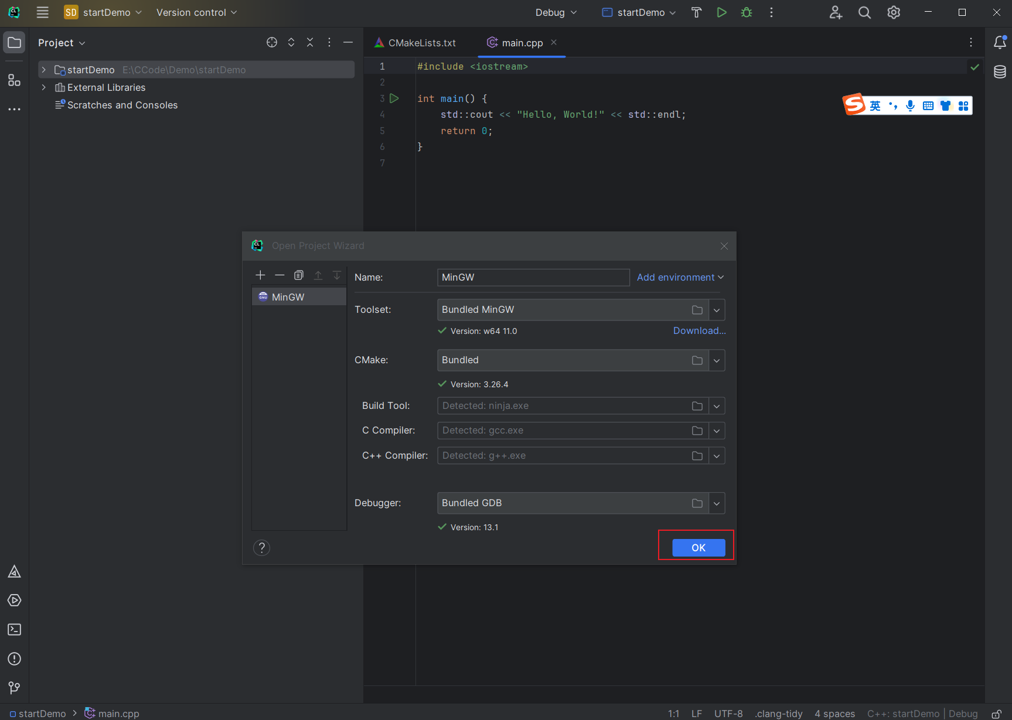Open Sogou soft keyboard icon
This screenshot has width=1012, height=720.
(928, 105)
